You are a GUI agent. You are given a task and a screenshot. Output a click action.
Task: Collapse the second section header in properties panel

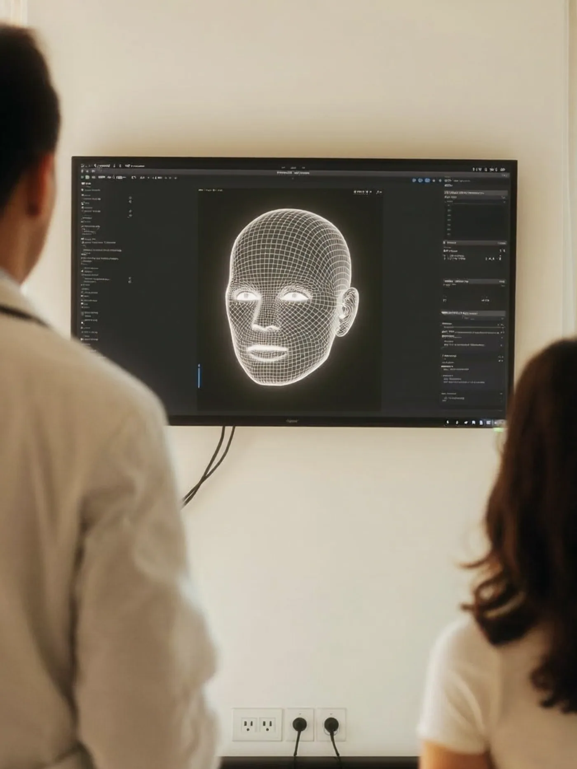[475, 243]
